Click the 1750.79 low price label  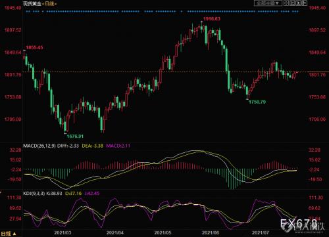point(257,102)
